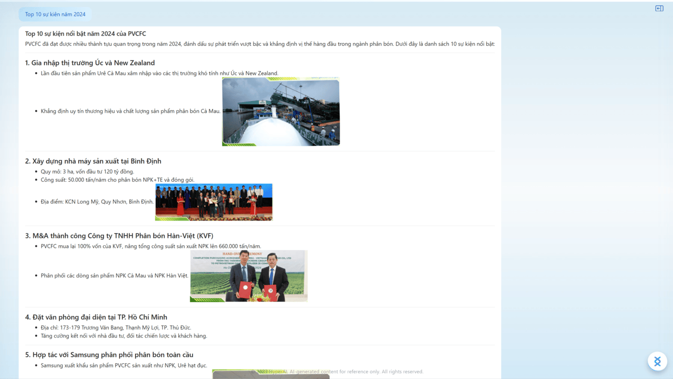Click the bullet "Phân phối các dòng sản phẩm NPK Cà Mau"
This screenshot has height=379, width=673.
[115, 275]
